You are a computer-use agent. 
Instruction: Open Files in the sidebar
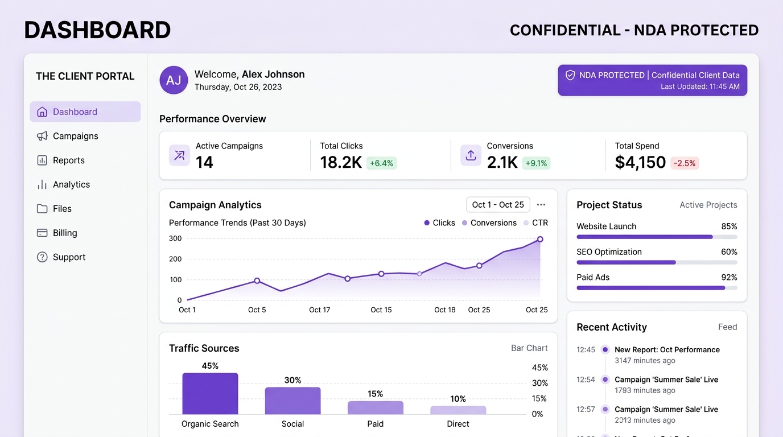(85, 209)
